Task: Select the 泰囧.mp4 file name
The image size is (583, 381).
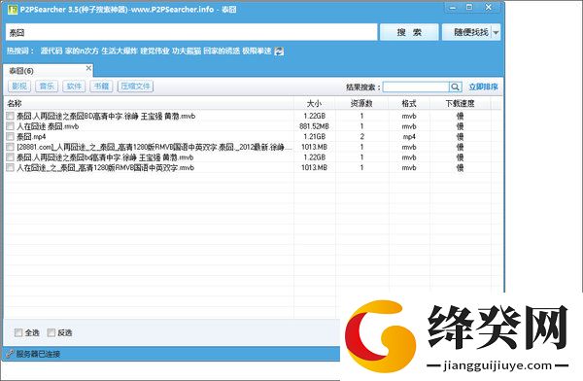Action: coord(31,136)
